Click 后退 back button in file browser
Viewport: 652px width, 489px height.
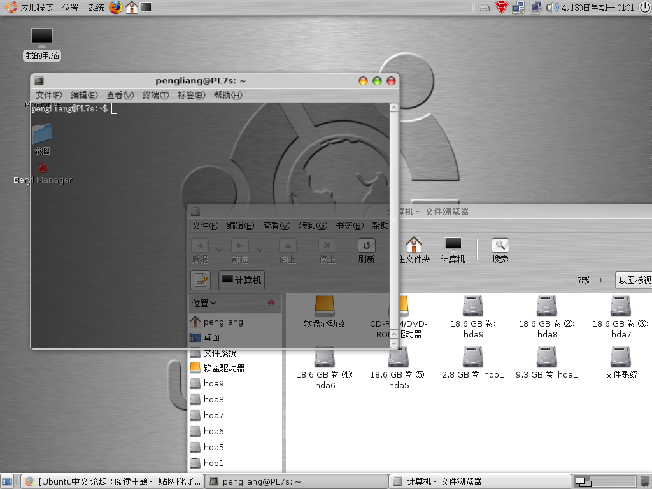click(200, 251)
